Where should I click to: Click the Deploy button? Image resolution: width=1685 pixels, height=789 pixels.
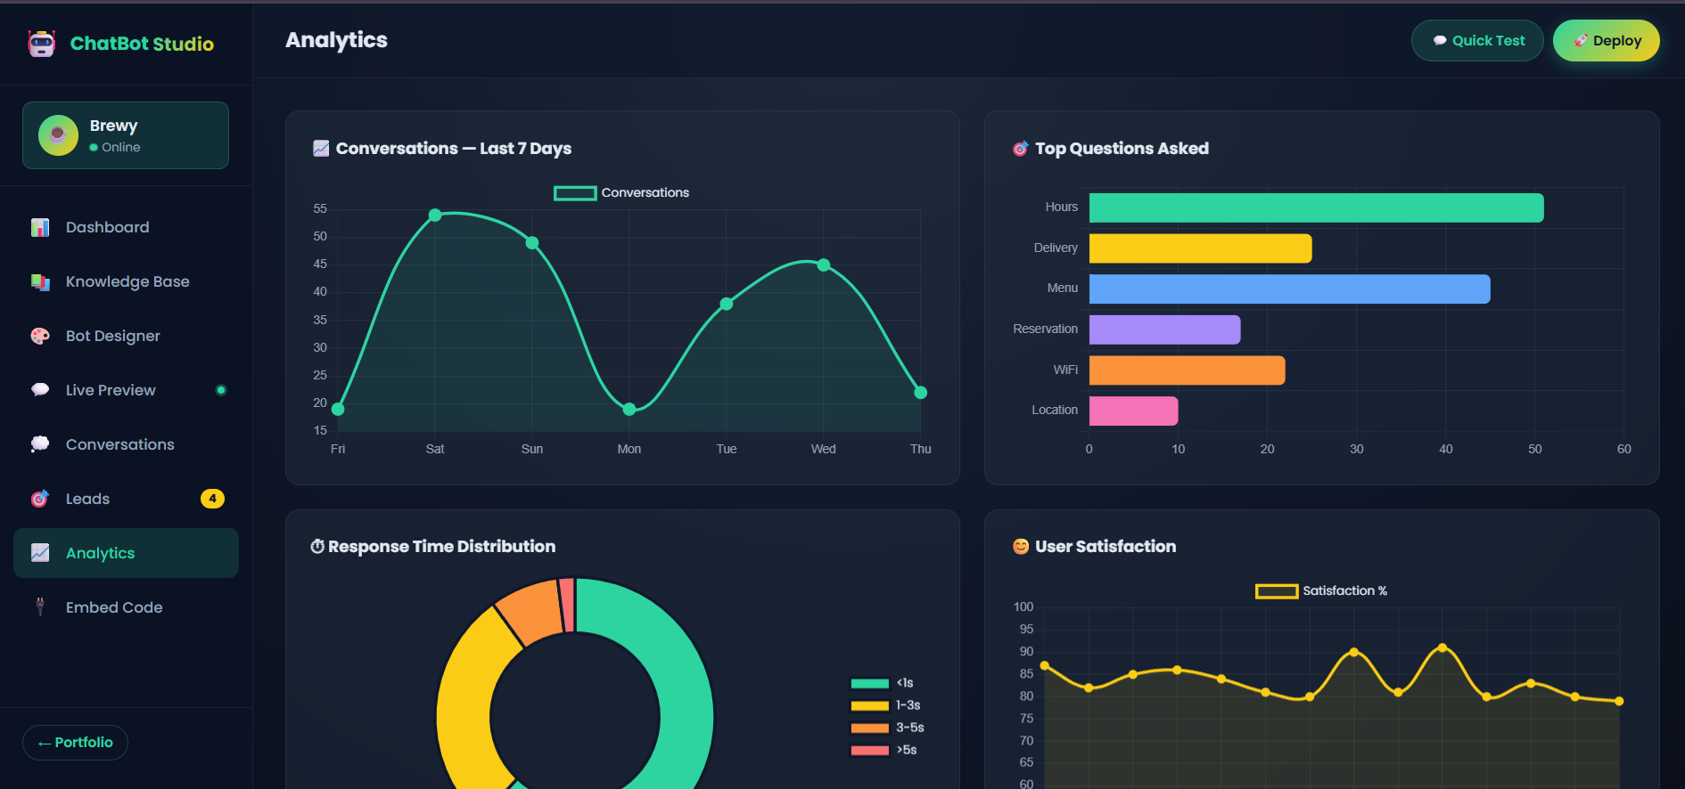point(1606,41)
